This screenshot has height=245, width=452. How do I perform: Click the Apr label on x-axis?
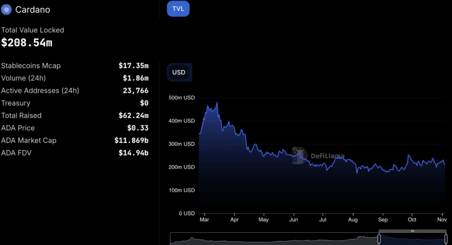click(234, 220)
